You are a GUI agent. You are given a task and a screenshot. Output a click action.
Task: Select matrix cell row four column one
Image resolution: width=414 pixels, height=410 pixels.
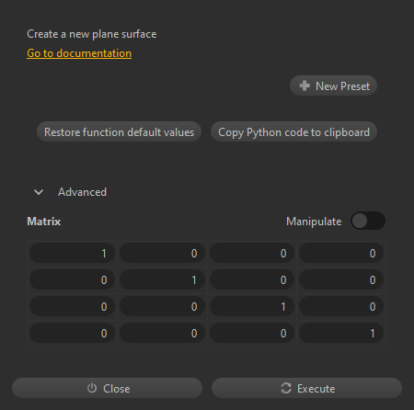(72, 333)
